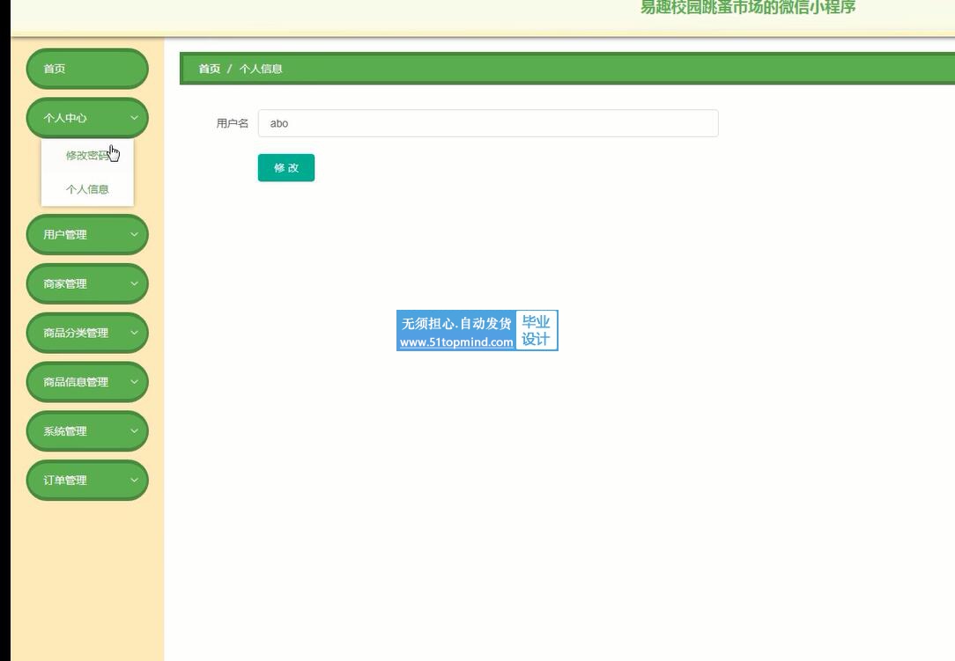This screenshot has height=661, width=955.
Task: Collapse the 个人中心 menu chevron
Action: (134, 117)
